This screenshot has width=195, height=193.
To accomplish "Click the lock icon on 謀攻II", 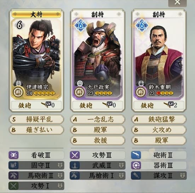I will [x=183, y=176].
